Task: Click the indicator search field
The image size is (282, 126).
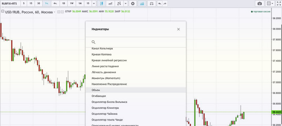Action: pos(136,42)
